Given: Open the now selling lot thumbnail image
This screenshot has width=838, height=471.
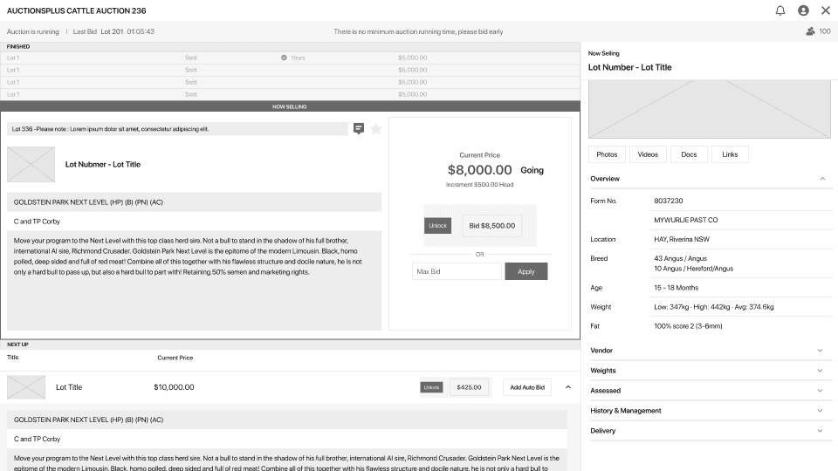Looking at the screenshot, I should pyautogui.click(x=31, y=165).
